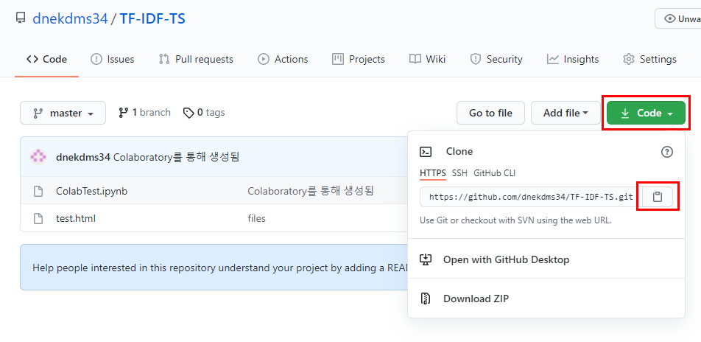Open the 'files' commit message link

256,218
